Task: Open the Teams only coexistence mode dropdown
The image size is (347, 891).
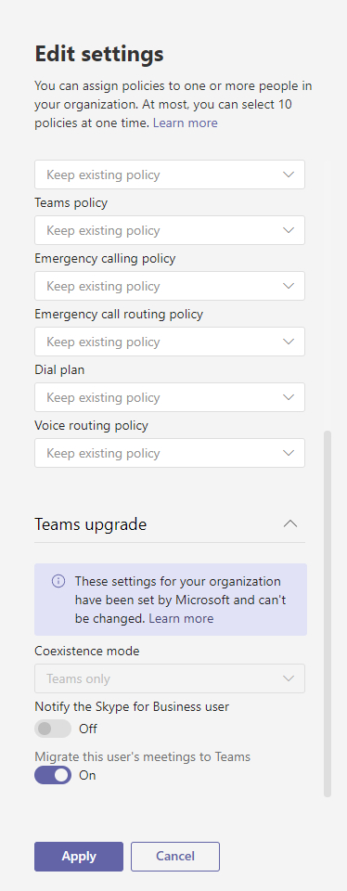Action: (170, 678)
